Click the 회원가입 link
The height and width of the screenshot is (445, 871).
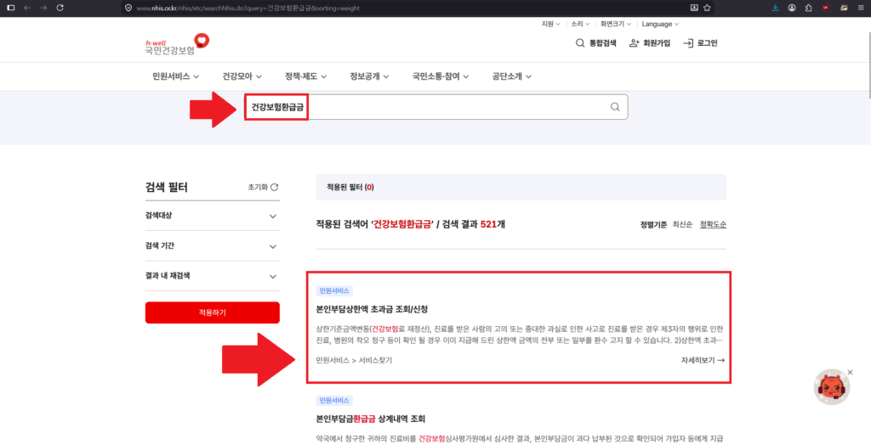(x=649, y=43)
